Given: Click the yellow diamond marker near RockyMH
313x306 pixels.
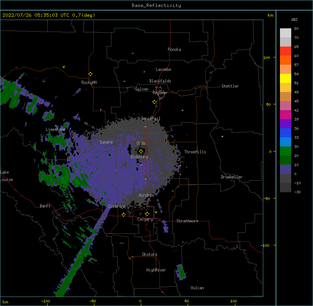Looking at the screenshot, I should (x=90, y=74).
